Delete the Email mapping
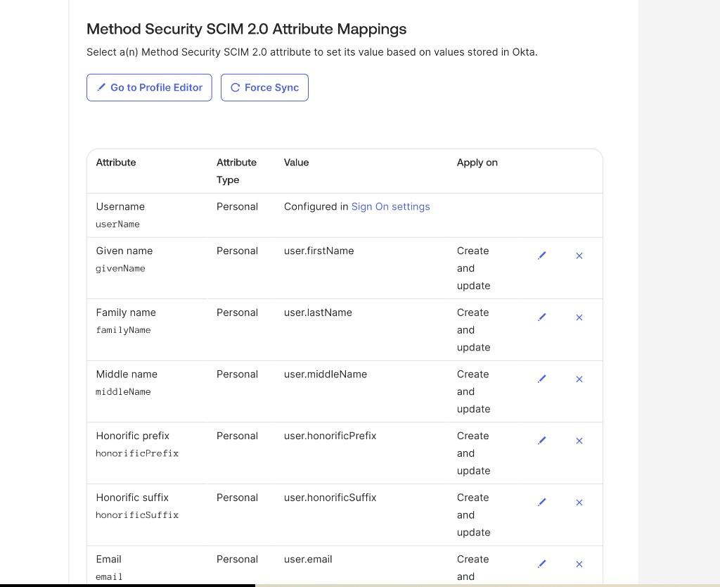720x587 pixels. [579, 564]
